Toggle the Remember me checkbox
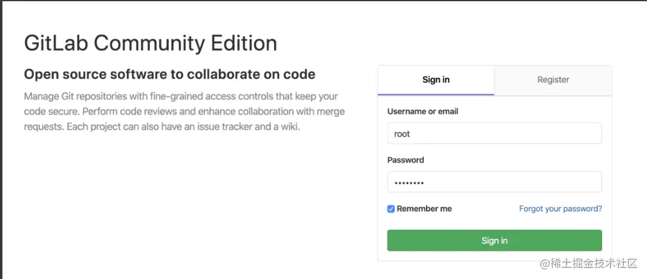This screenshot has width=647, height=279. (391, 209)
